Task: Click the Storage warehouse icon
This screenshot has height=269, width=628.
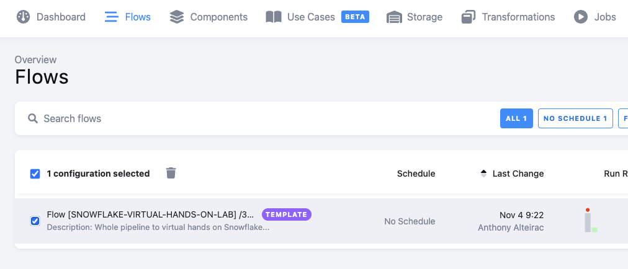Action: pyautogui.click(x=393, y=17)
